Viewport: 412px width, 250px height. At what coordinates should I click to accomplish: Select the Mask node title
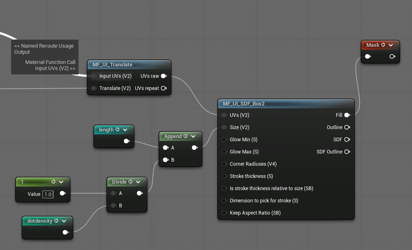coord(373,45)
